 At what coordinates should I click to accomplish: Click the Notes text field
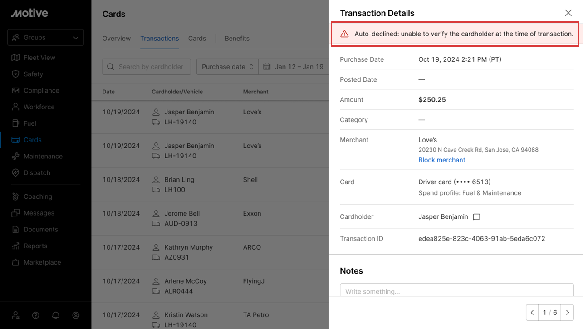click(456, 291)
